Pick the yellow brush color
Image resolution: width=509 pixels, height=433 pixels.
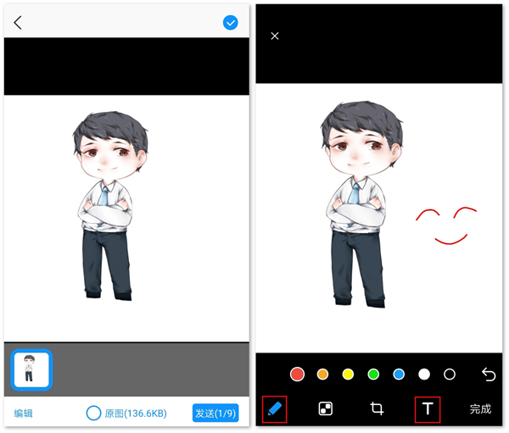click(x=348, y=374)
